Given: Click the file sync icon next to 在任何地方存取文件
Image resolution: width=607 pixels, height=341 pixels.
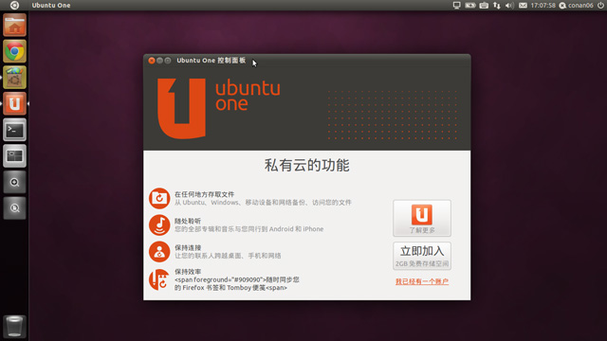Looking at the screenshot, I should coord(159,198).
